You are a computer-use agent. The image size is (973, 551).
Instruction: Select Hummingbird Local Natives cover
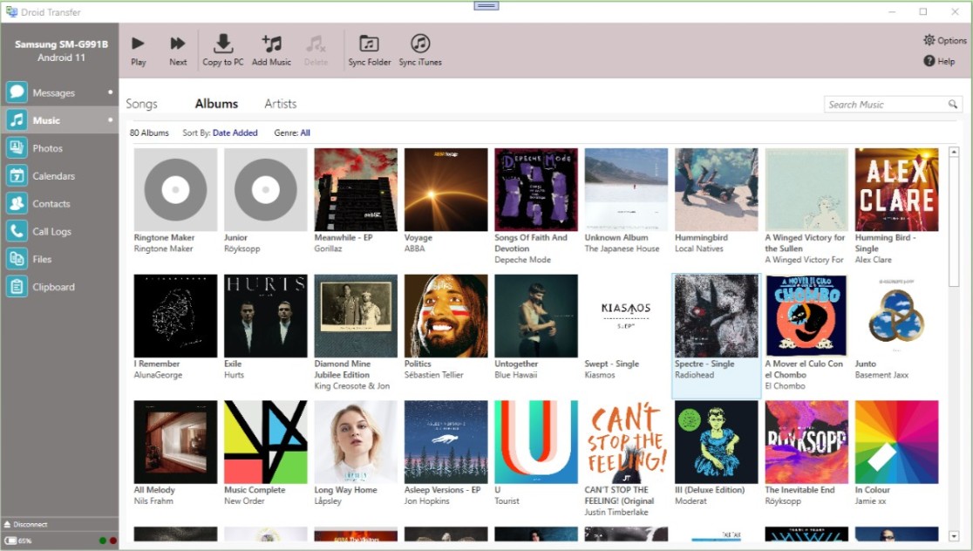coord(717,190)
